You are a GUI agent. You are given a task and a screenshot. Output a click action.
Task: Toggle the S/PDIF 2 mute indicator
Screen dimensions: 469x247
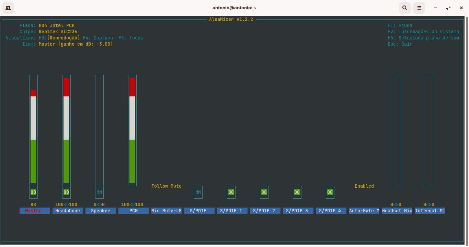click(264, 192)
